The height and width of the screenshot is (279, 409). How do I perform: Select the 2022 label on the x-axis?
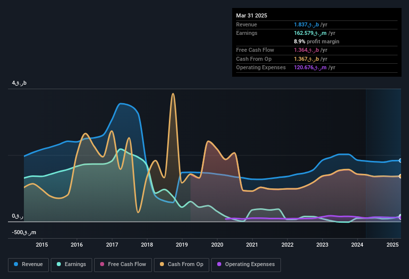[x=287, y=245]
